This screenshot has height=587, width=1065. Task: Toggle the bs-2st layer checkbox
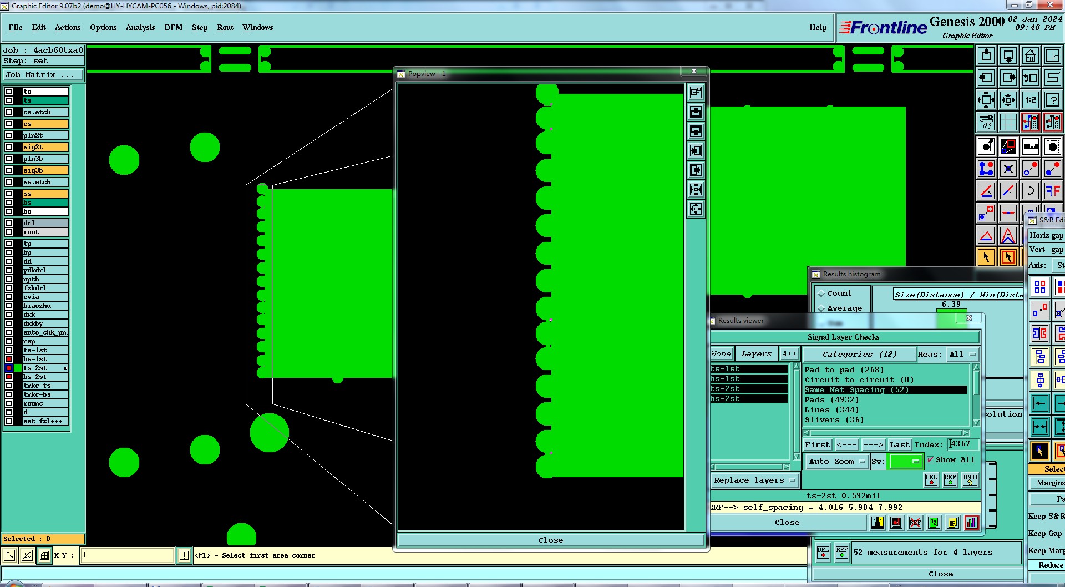(x=9, y=377)
